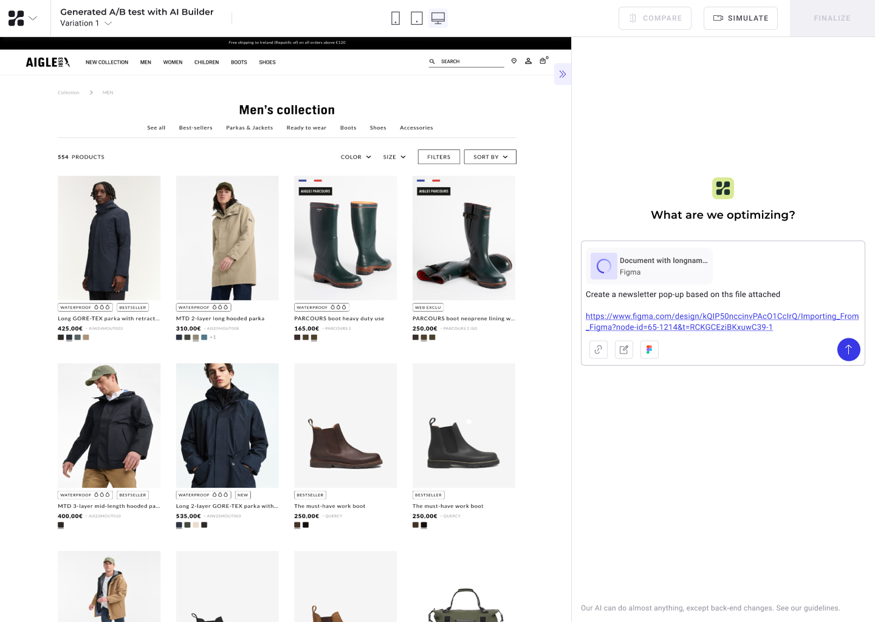Open the New Collection menu
The image size is (875, 622).
(107, 62)
